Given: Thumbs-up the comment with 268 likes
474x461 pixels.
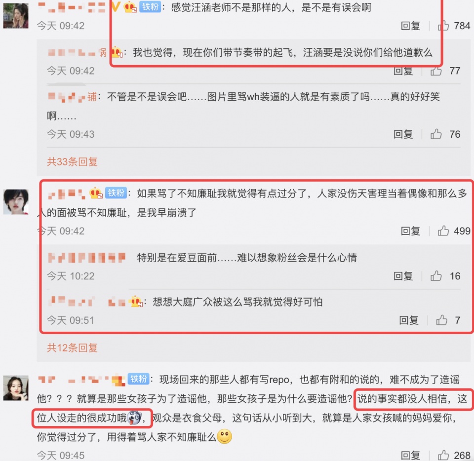Looking at the screenshot, I should tap(443, 455).
